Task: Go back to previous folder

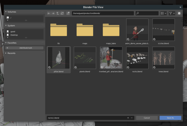Action: pos(49,13)
